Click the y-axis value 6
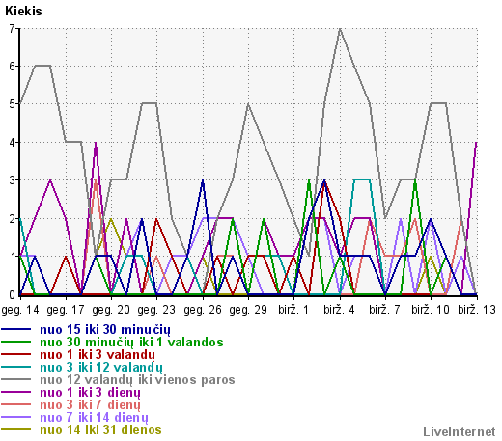502x441 pixels. 12,67
